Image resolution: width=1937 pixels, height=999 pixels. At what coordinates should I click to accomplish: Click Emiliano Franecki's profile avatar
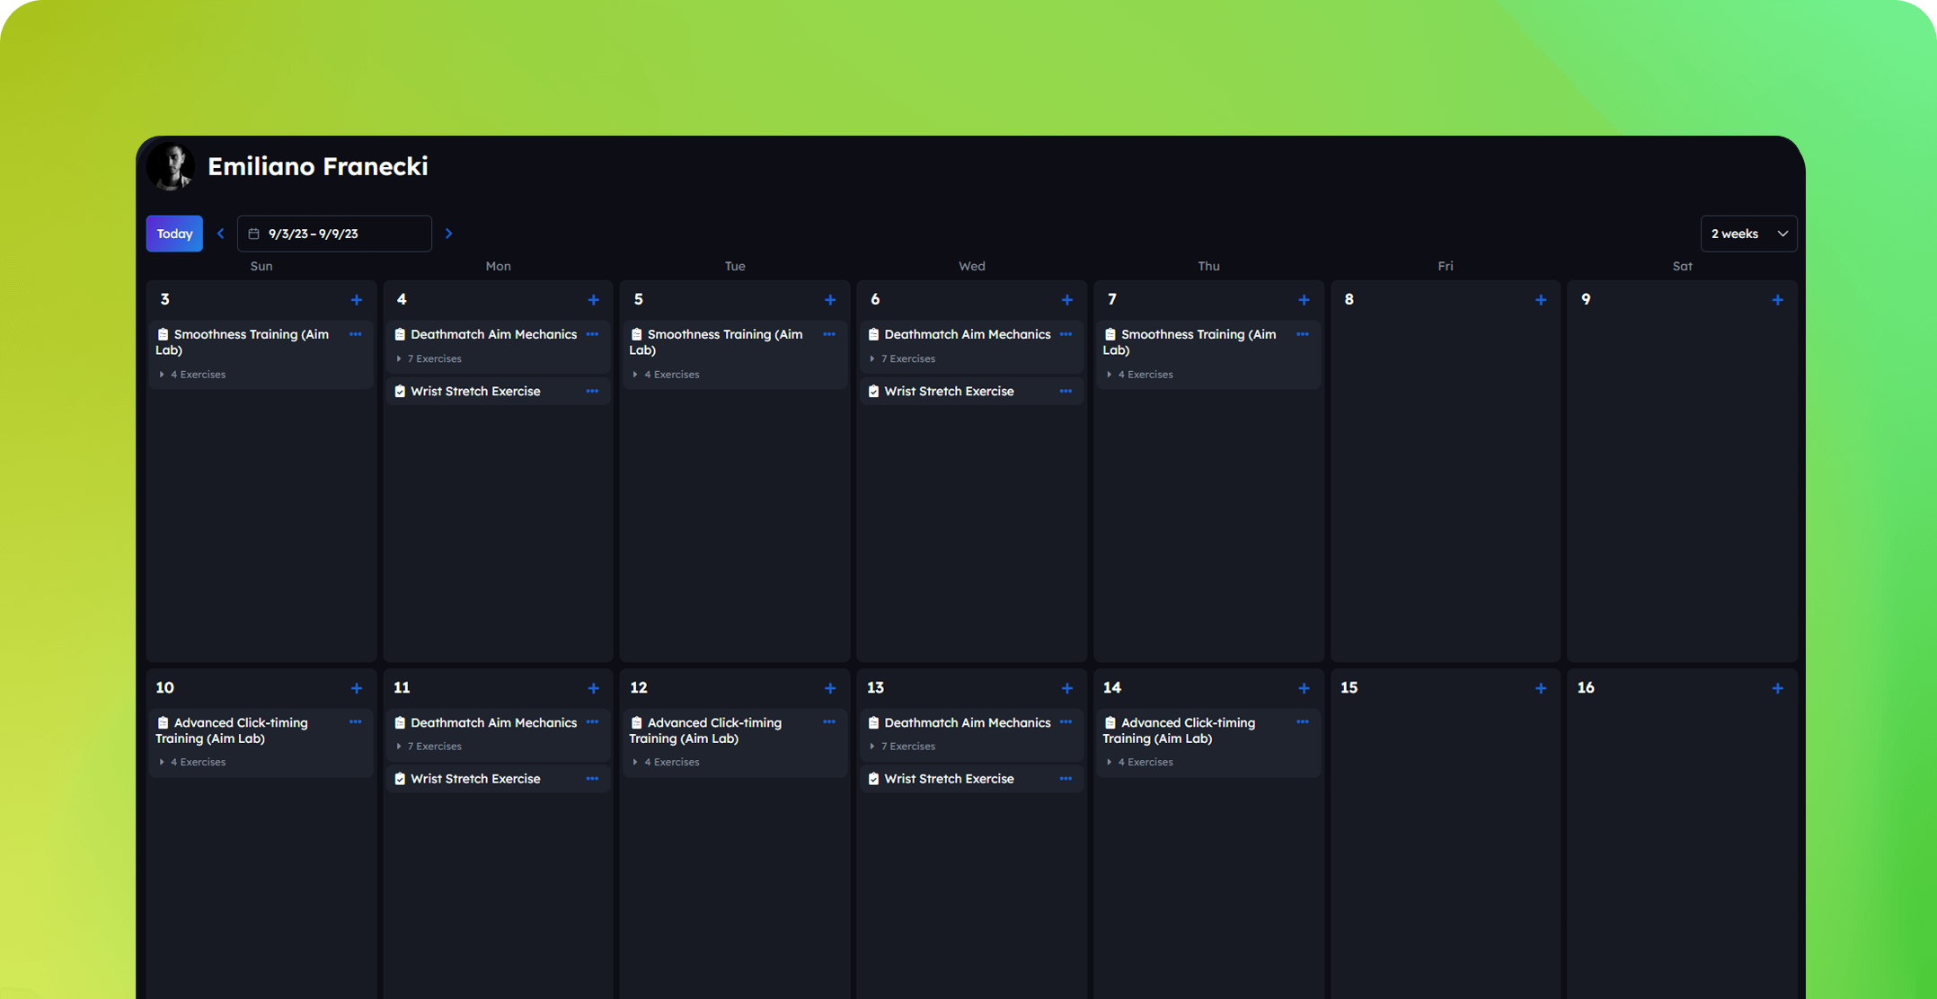click(x=170, y=166)
